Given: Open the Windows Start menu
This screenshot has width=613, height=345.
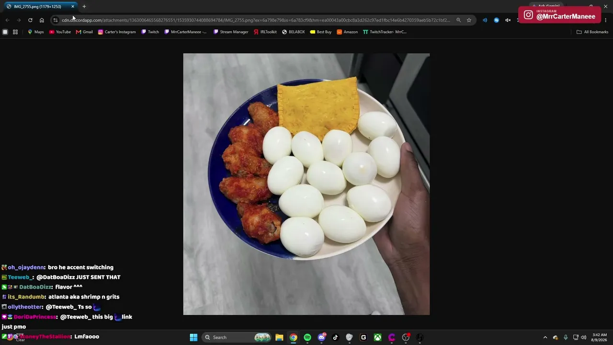Looking at the screenshot, I should coord(193,337).
